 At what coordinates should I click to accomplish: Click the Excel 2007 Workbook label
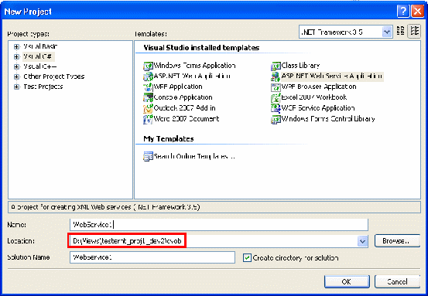tap(314, 97)
